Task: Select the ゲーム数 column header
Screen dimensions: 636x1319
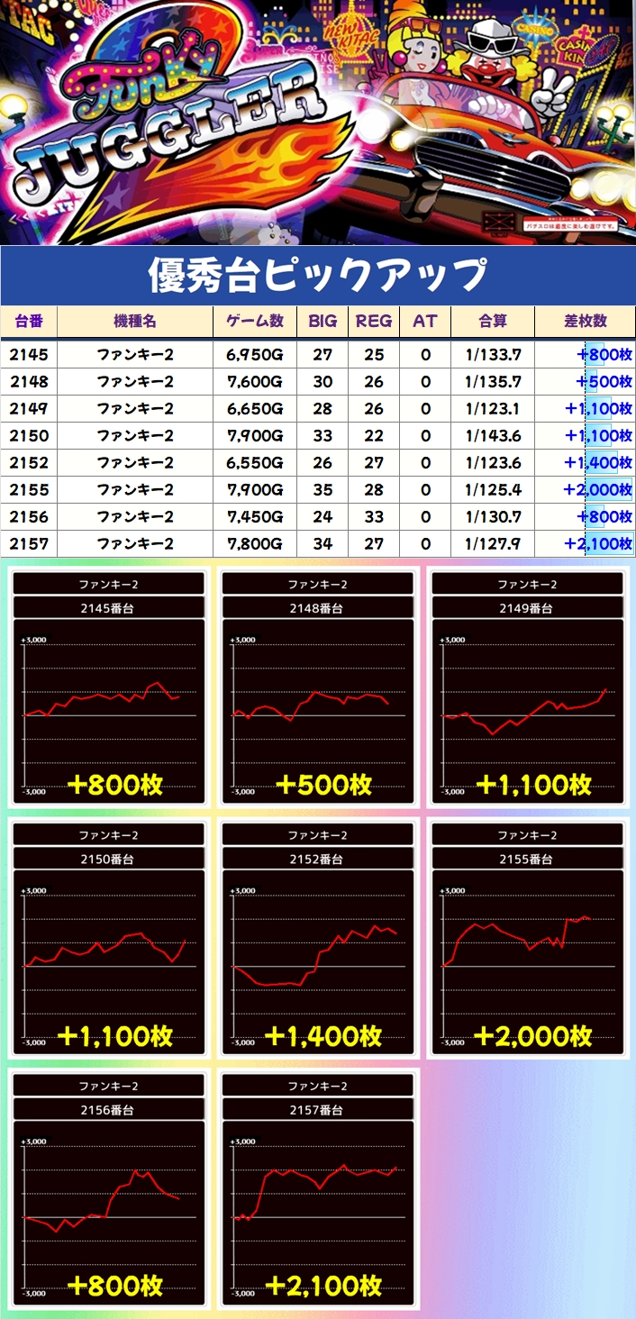Action: click(255, 322)
